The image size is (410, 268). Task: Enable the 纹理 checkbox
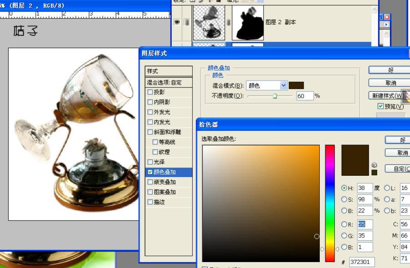click(155, 152)
